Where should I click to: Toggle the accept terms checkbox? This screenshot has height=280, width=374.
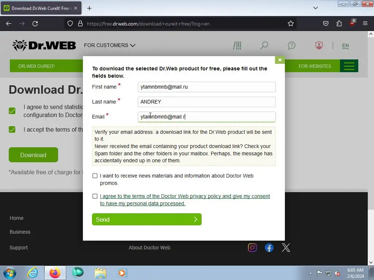pos(12,129)
